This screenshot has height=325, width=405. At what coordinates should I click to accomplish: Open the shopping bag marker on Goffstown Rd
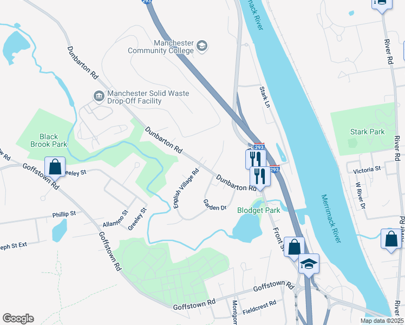coord(55,168)
